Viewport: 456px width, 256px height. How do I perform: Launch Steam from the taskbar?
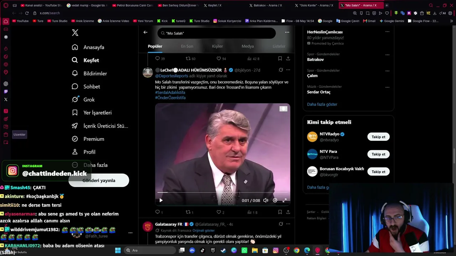223,250
